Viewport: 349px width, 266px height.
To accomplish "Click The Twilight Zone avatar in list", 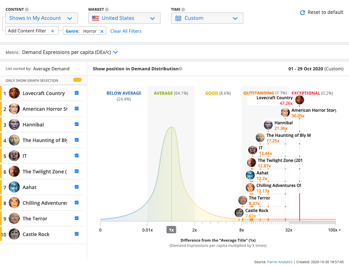I will click(x=14, y=171).
